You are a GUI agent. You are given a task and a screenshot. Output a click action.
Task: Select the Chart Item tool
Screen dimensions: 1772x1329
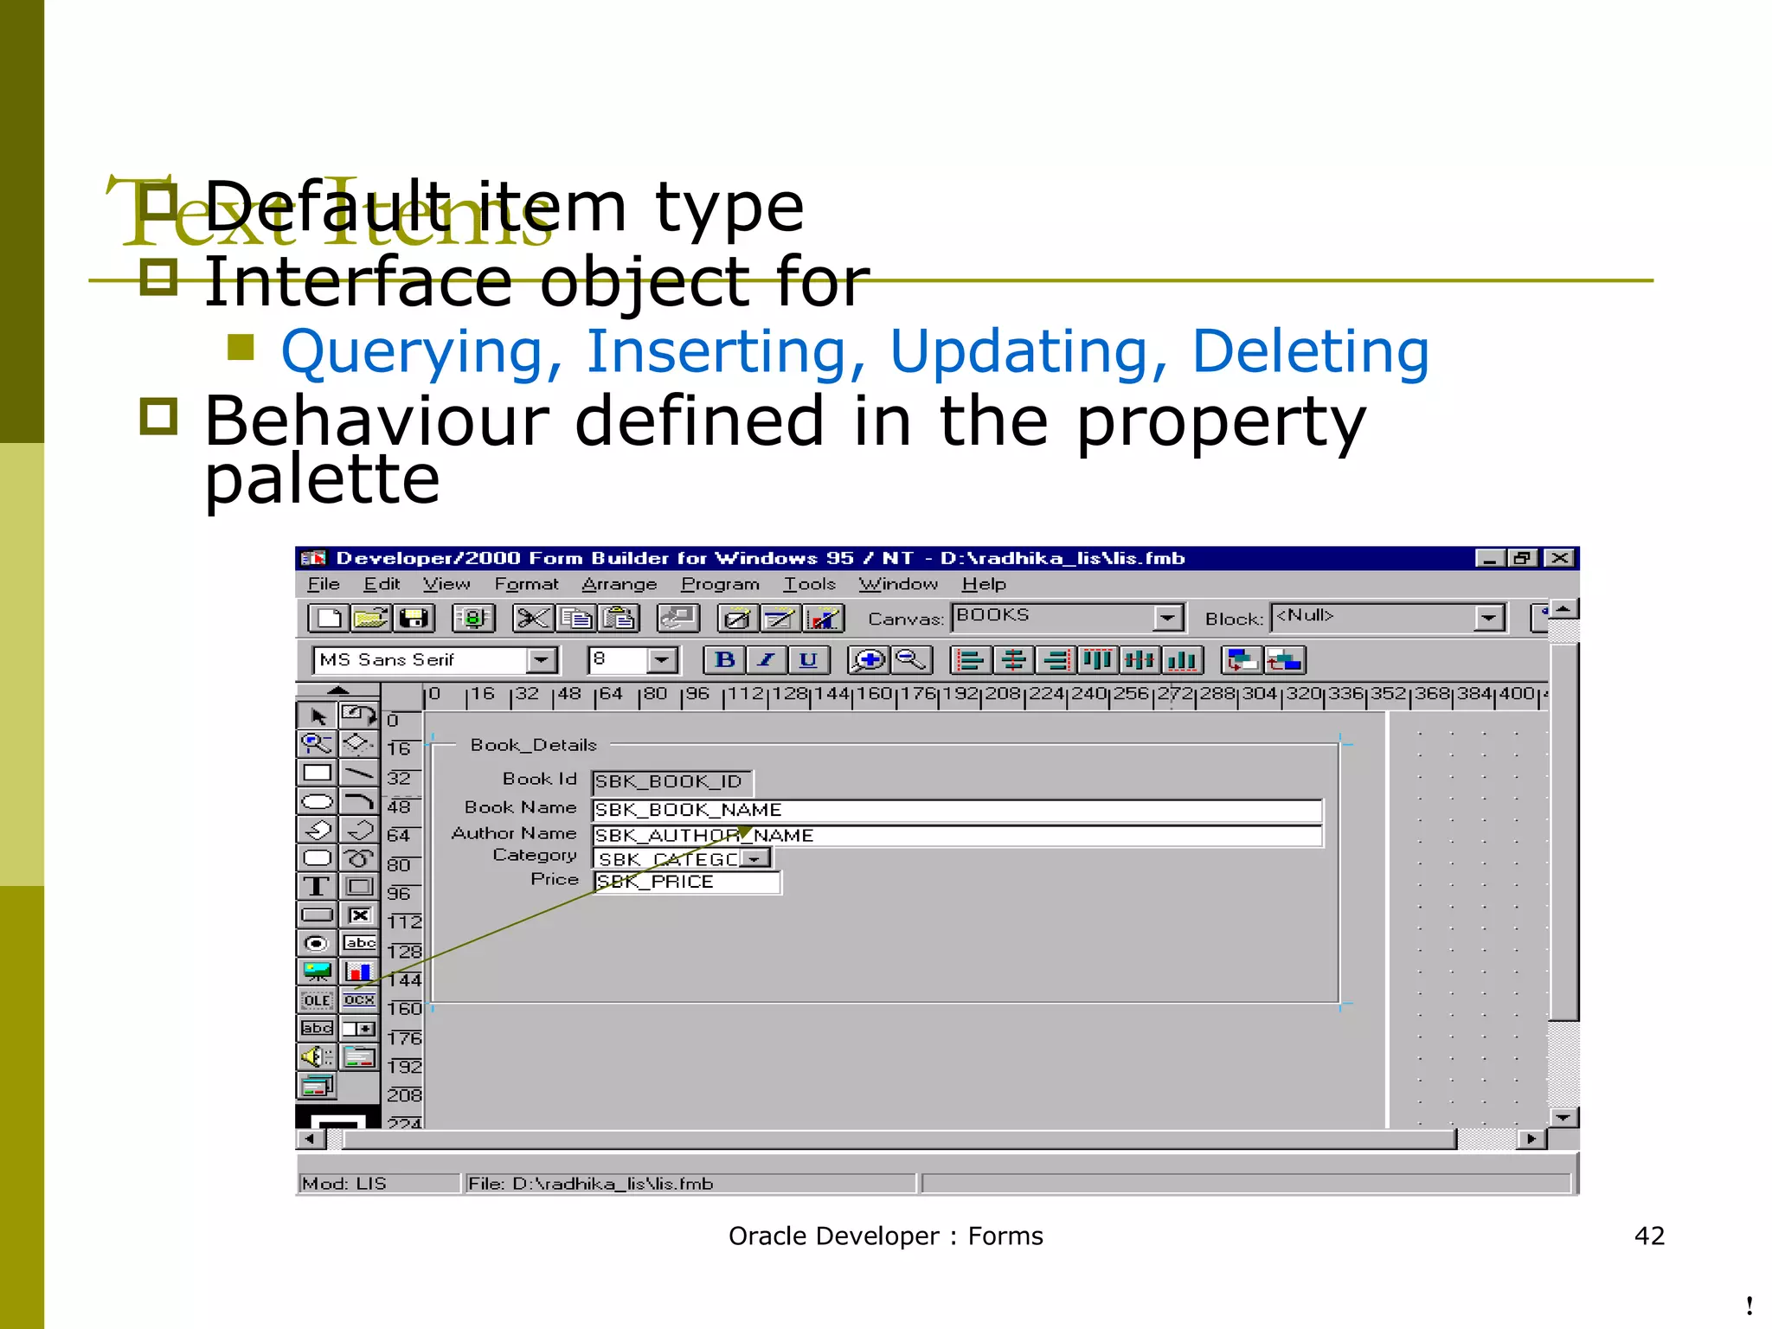click(x=358, y=972)
